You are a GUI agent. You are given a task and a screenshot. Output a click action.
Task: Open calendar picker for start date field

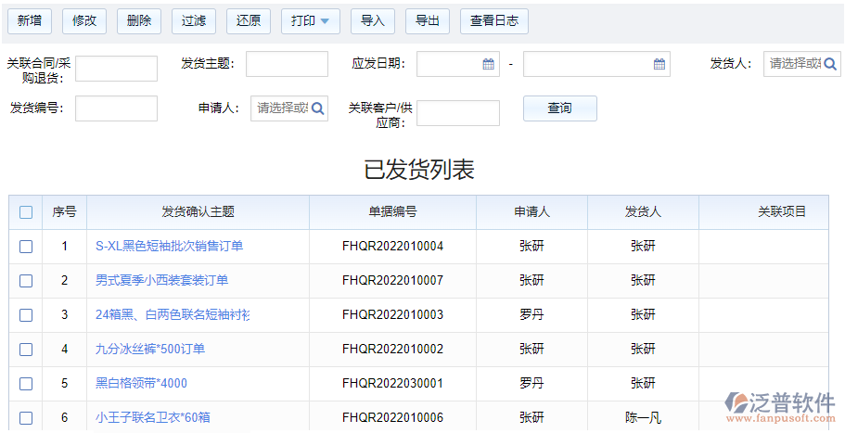[x=488, y=64]
